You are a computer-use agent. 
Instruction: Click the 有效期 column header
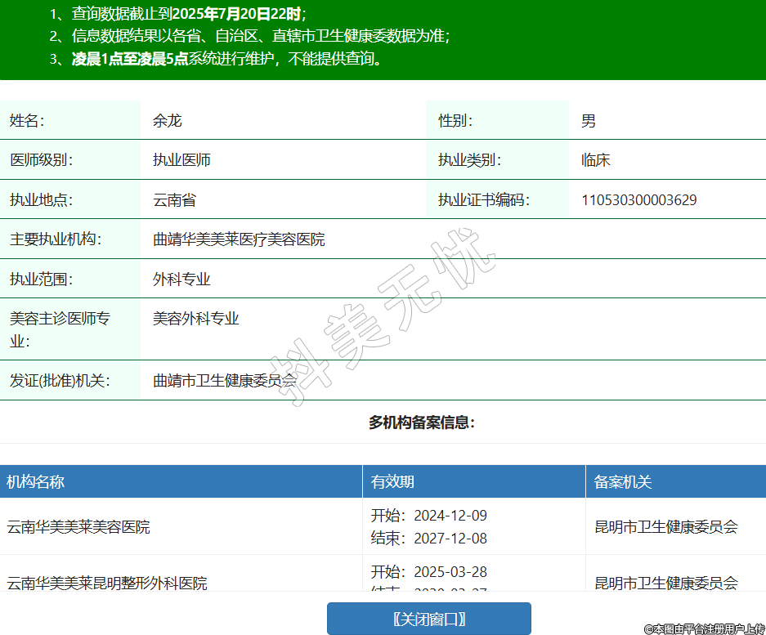pyautogui.click(x=392, y=482)
